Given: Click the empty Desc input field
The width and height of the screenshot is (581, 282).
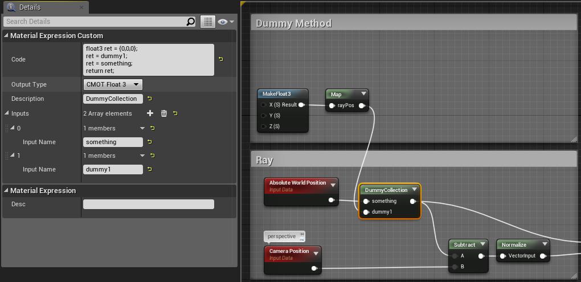Looking at the screenshot, I should [x=149, y=204].
